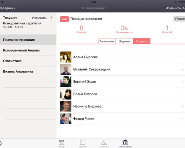Switch to the Расписание tab
Viewport: 185px width, 148px height.
tap(107, 41)
